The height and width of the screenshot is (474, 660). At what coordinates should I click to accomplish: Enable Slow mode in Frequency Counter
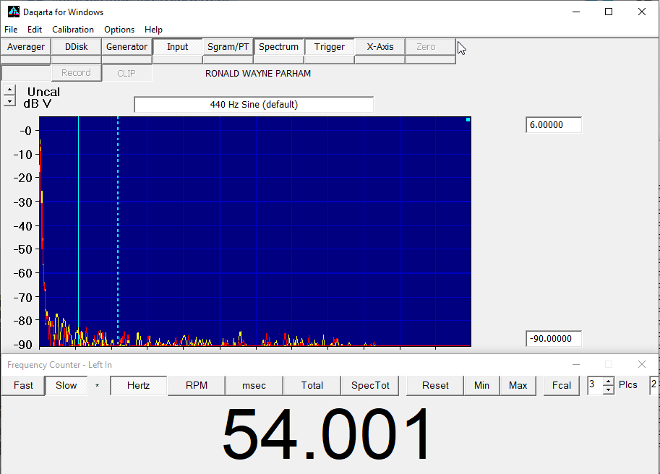coord(66,385)
